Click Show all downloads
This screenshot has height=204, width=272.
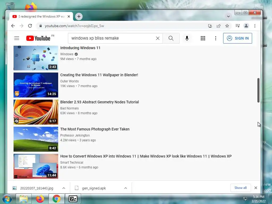click(x=240, y=188)
